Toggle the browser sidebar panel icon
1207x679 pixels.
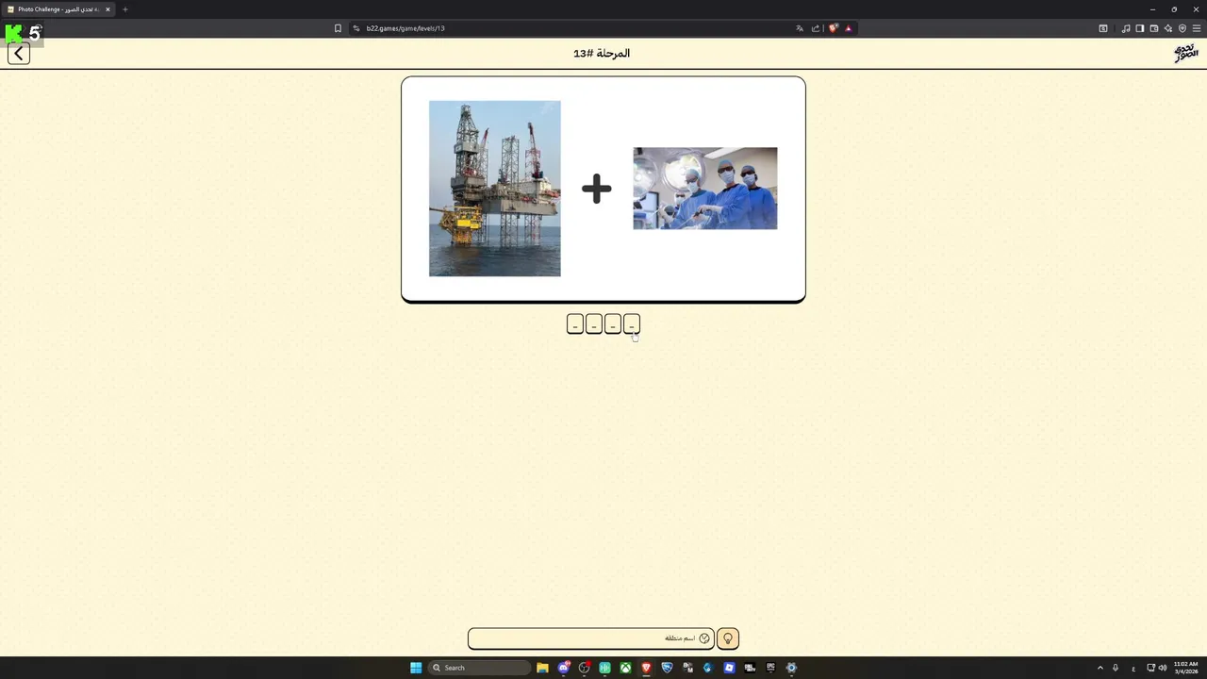click(1140, 28)
